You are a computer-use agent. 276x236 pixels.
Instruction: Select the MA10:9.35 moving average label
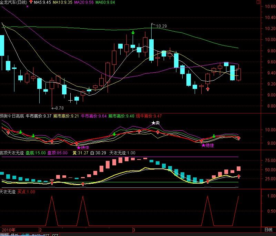pyautogui.click(x=62, y=2)
